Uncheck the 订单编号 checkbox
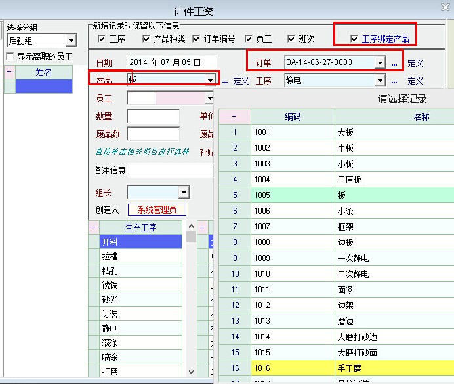454x384 pixels. 197,39
